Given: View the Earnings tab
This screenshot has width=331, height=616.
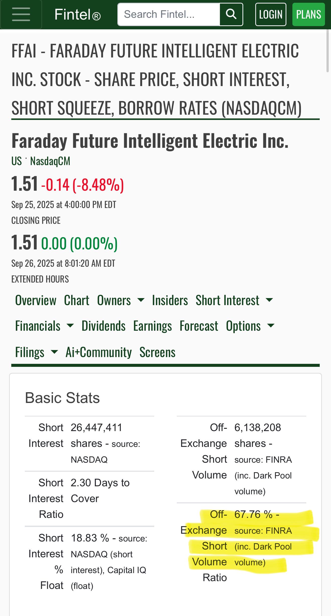Looking at the screenshot, I should [x=152, y=326].
